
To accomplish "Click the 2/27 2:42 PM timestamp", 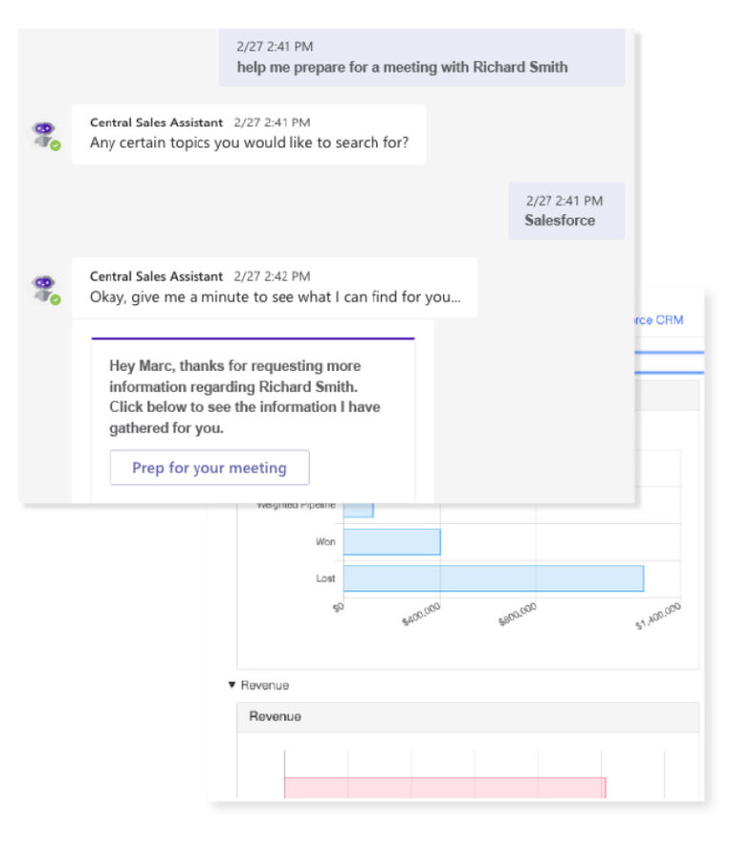I will pos(272,276).
